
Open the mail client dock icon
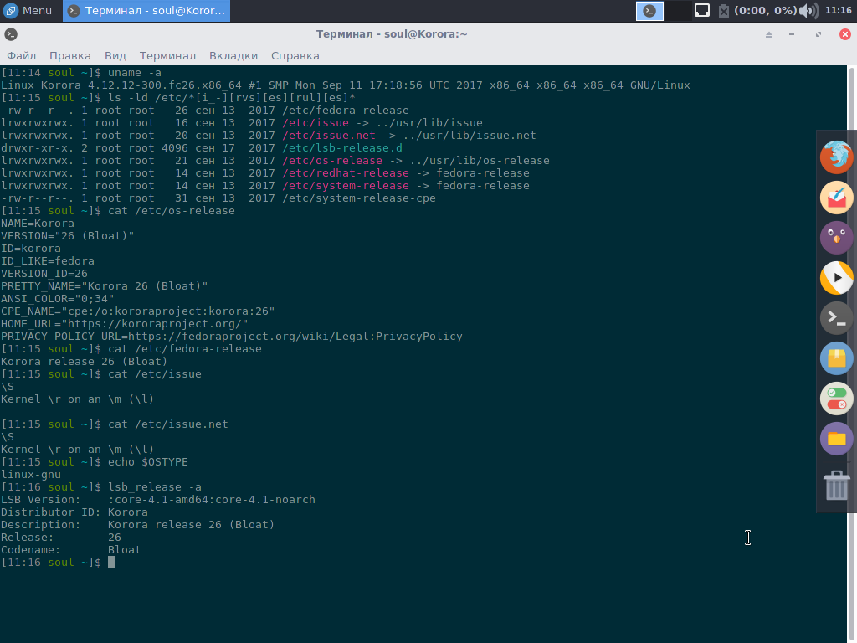coord(836,198)
